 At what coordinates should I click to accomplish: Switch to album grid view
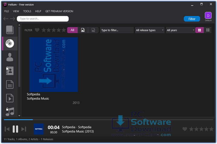tap(200, 30)
